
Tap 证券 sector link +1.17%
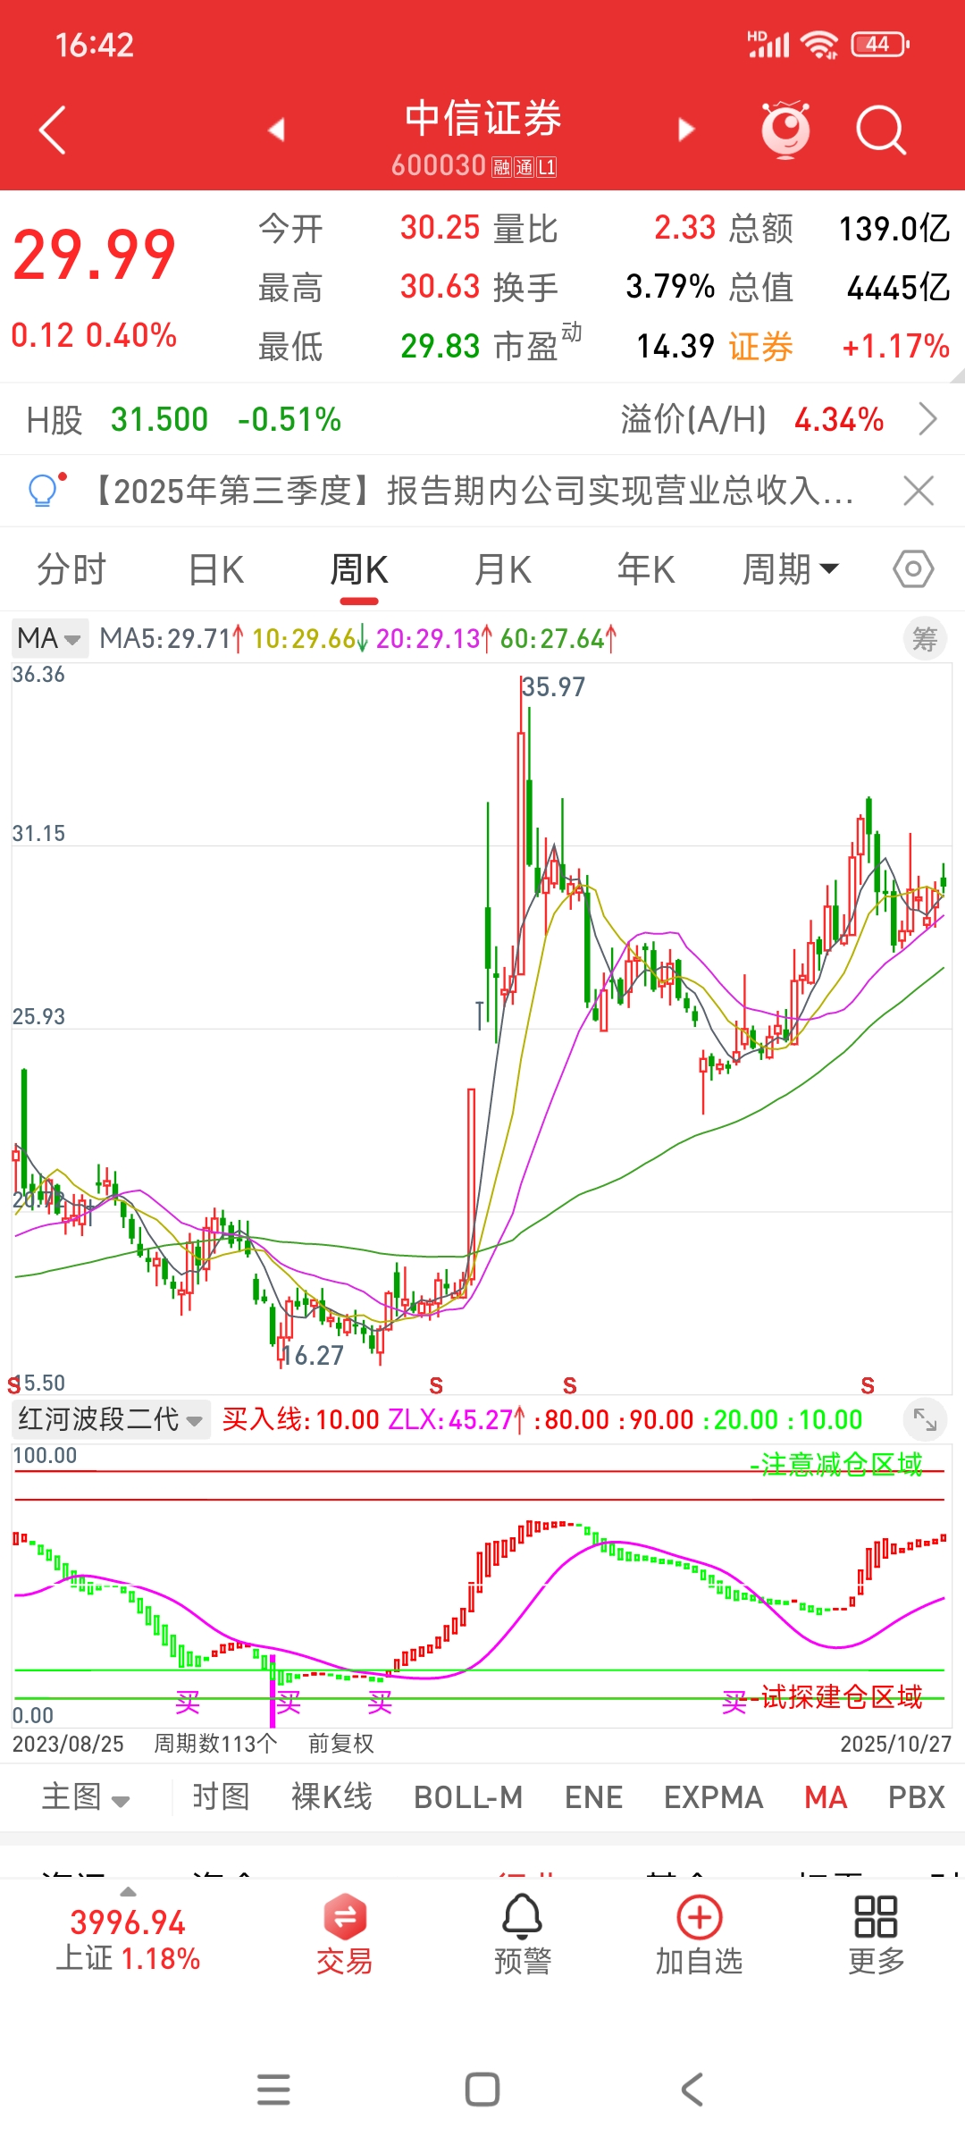pyautogui.click(x=839, y=346)
